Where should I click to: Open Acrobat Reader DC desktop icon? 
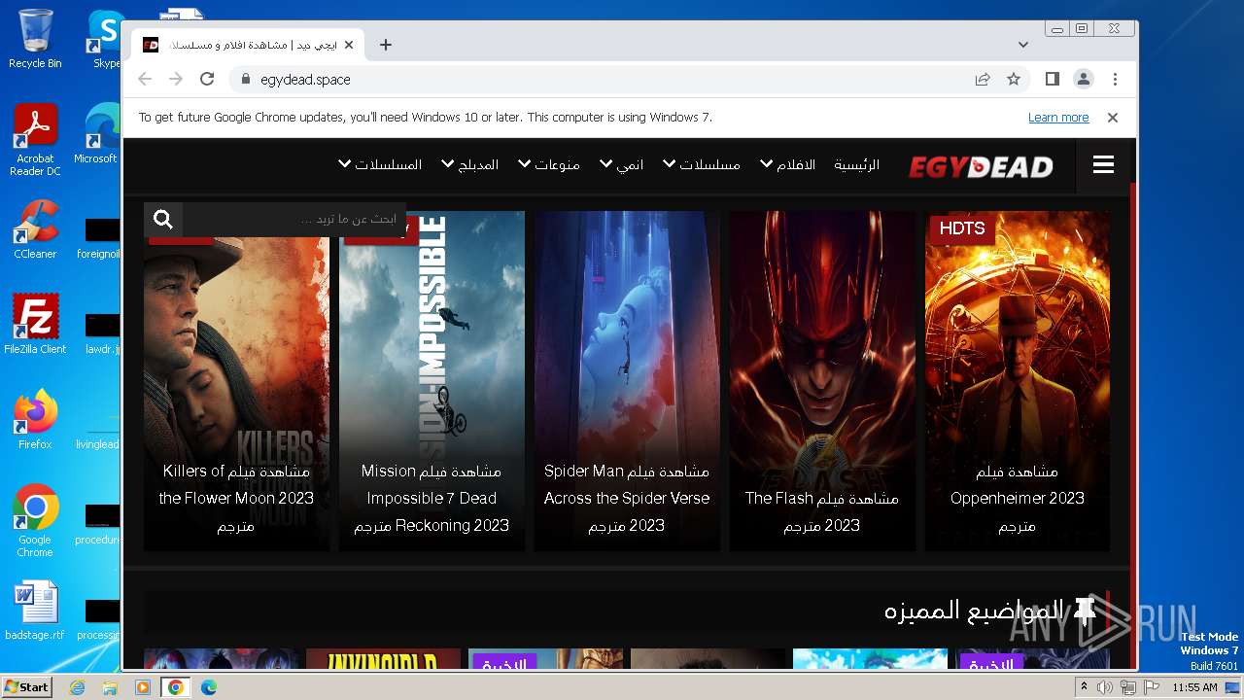pyautogui.click(x=35, y=140)
